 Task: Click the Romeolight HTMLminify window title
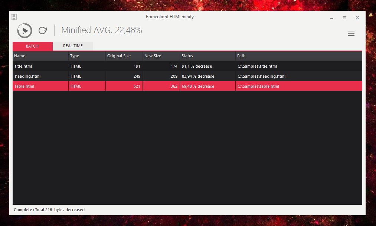click(170, 17)
